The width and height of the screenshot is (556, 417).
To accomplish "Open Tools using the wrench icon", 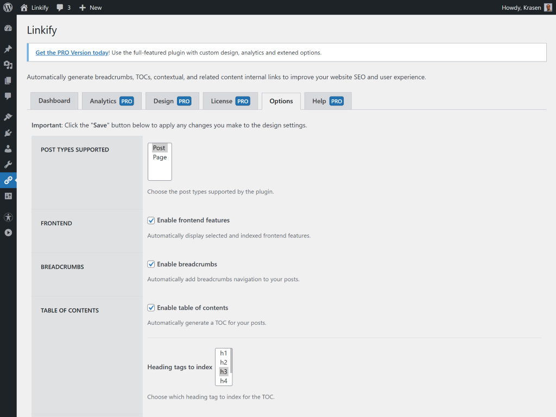I will pyautogui.click(x=8, y=164).
